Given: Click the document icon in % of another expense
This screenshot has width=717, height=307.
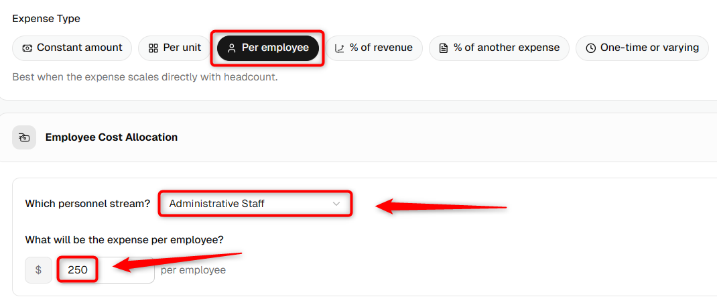Looking at the screenshot, I should (x=443, y=48).
